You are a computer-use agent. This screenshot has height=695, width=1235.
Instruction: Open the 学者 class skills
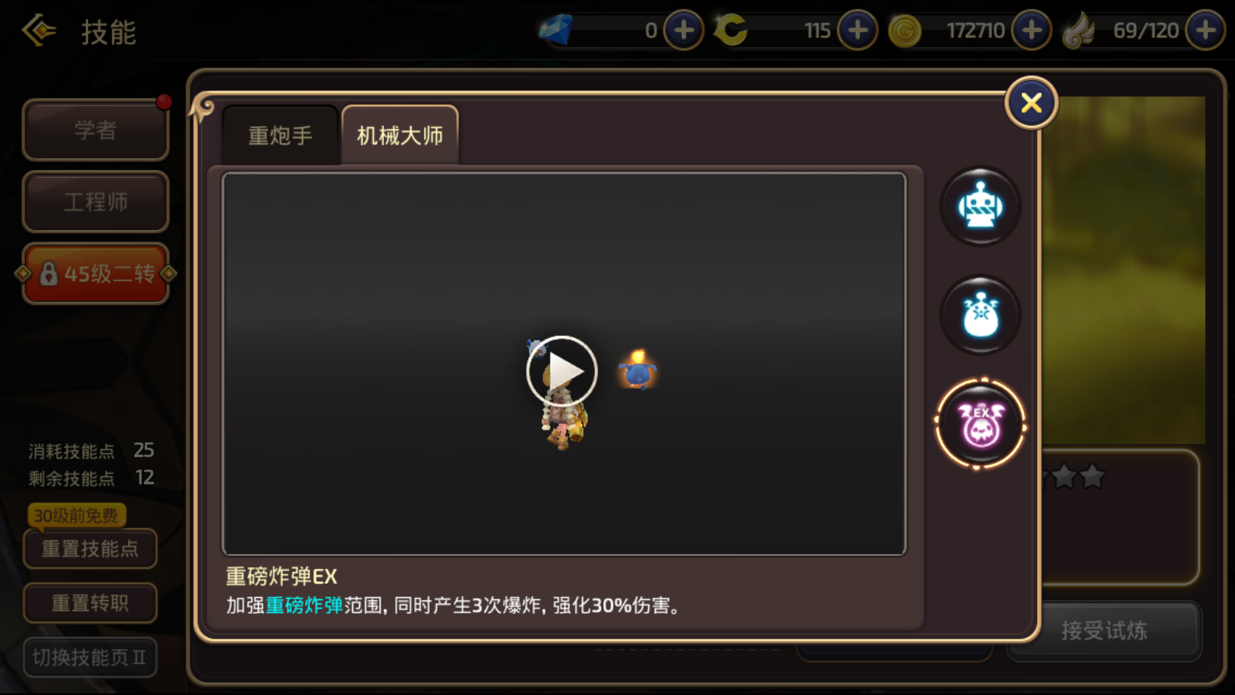pyautogui.click(x=96, y=130)
